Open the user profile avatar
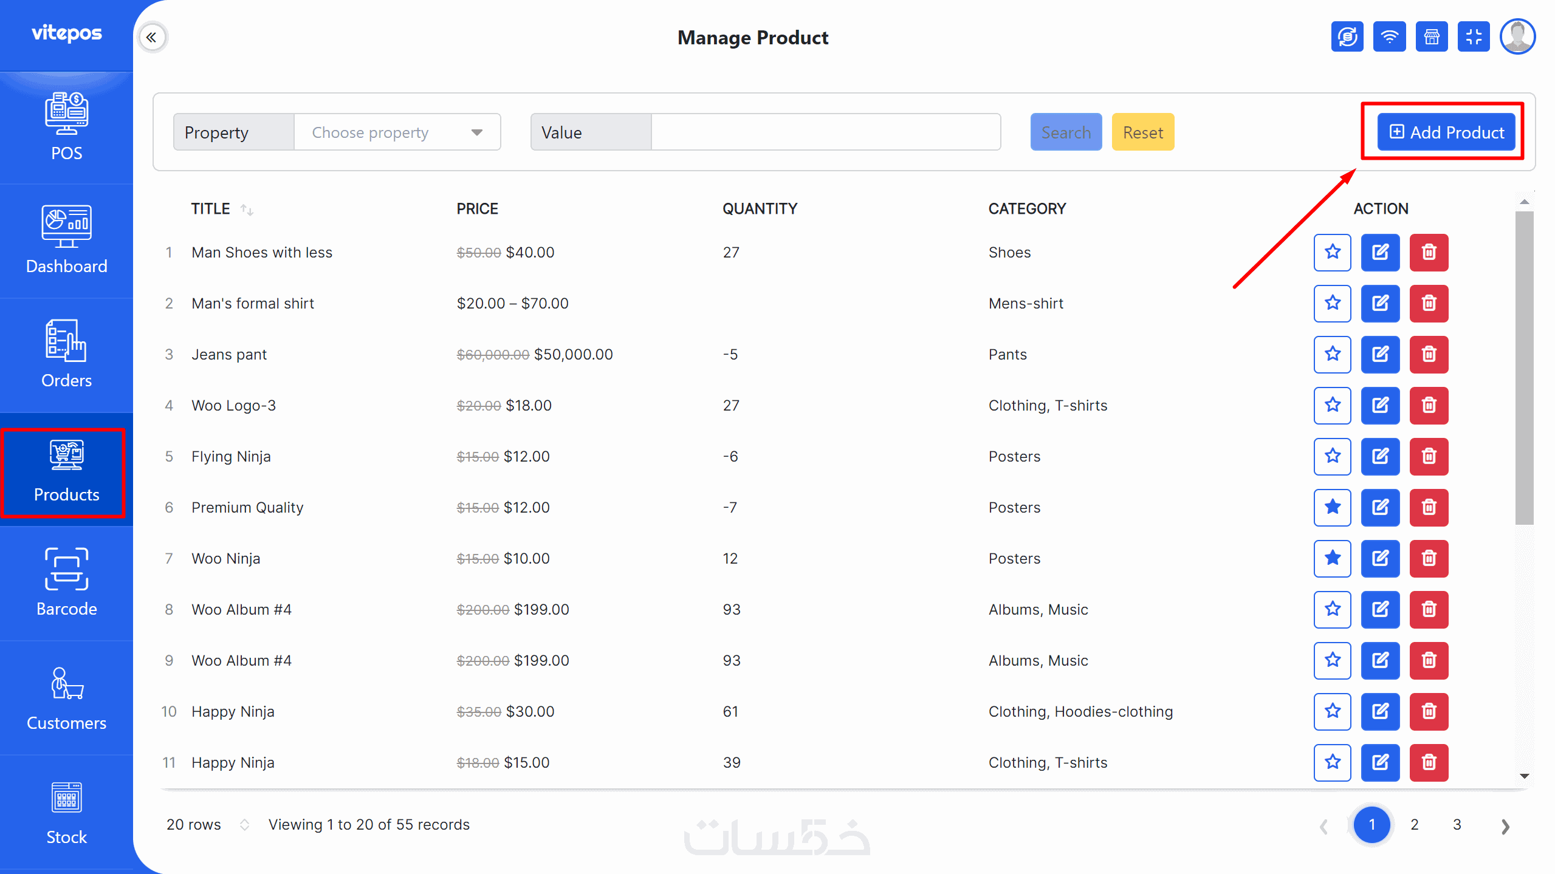Screen dimensions: 1555x874 1517,37
